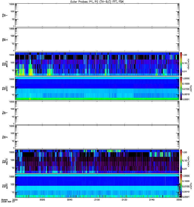Click the empty thb fff 2 plot panel
Screen dimensions: 194x207
[97, 40]
